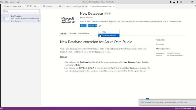Open the File menu
The width and height of the screenshot is (196, 110).
(x=2, y=2)
